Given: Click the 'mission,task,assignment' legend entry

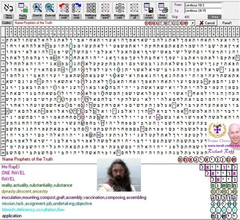Looking at the screenshot, I should pos(46,204).
